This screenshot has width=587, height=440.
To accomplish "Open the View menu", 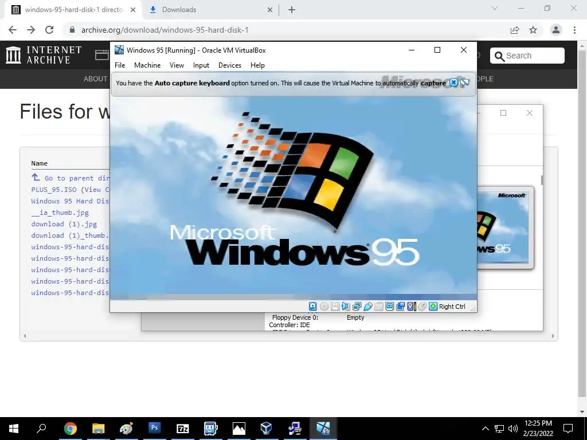I will click(x=177, y=65).
